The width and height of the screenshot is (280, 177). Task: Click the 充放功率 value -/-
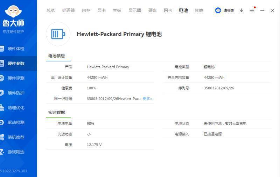[x=89, y=134]
